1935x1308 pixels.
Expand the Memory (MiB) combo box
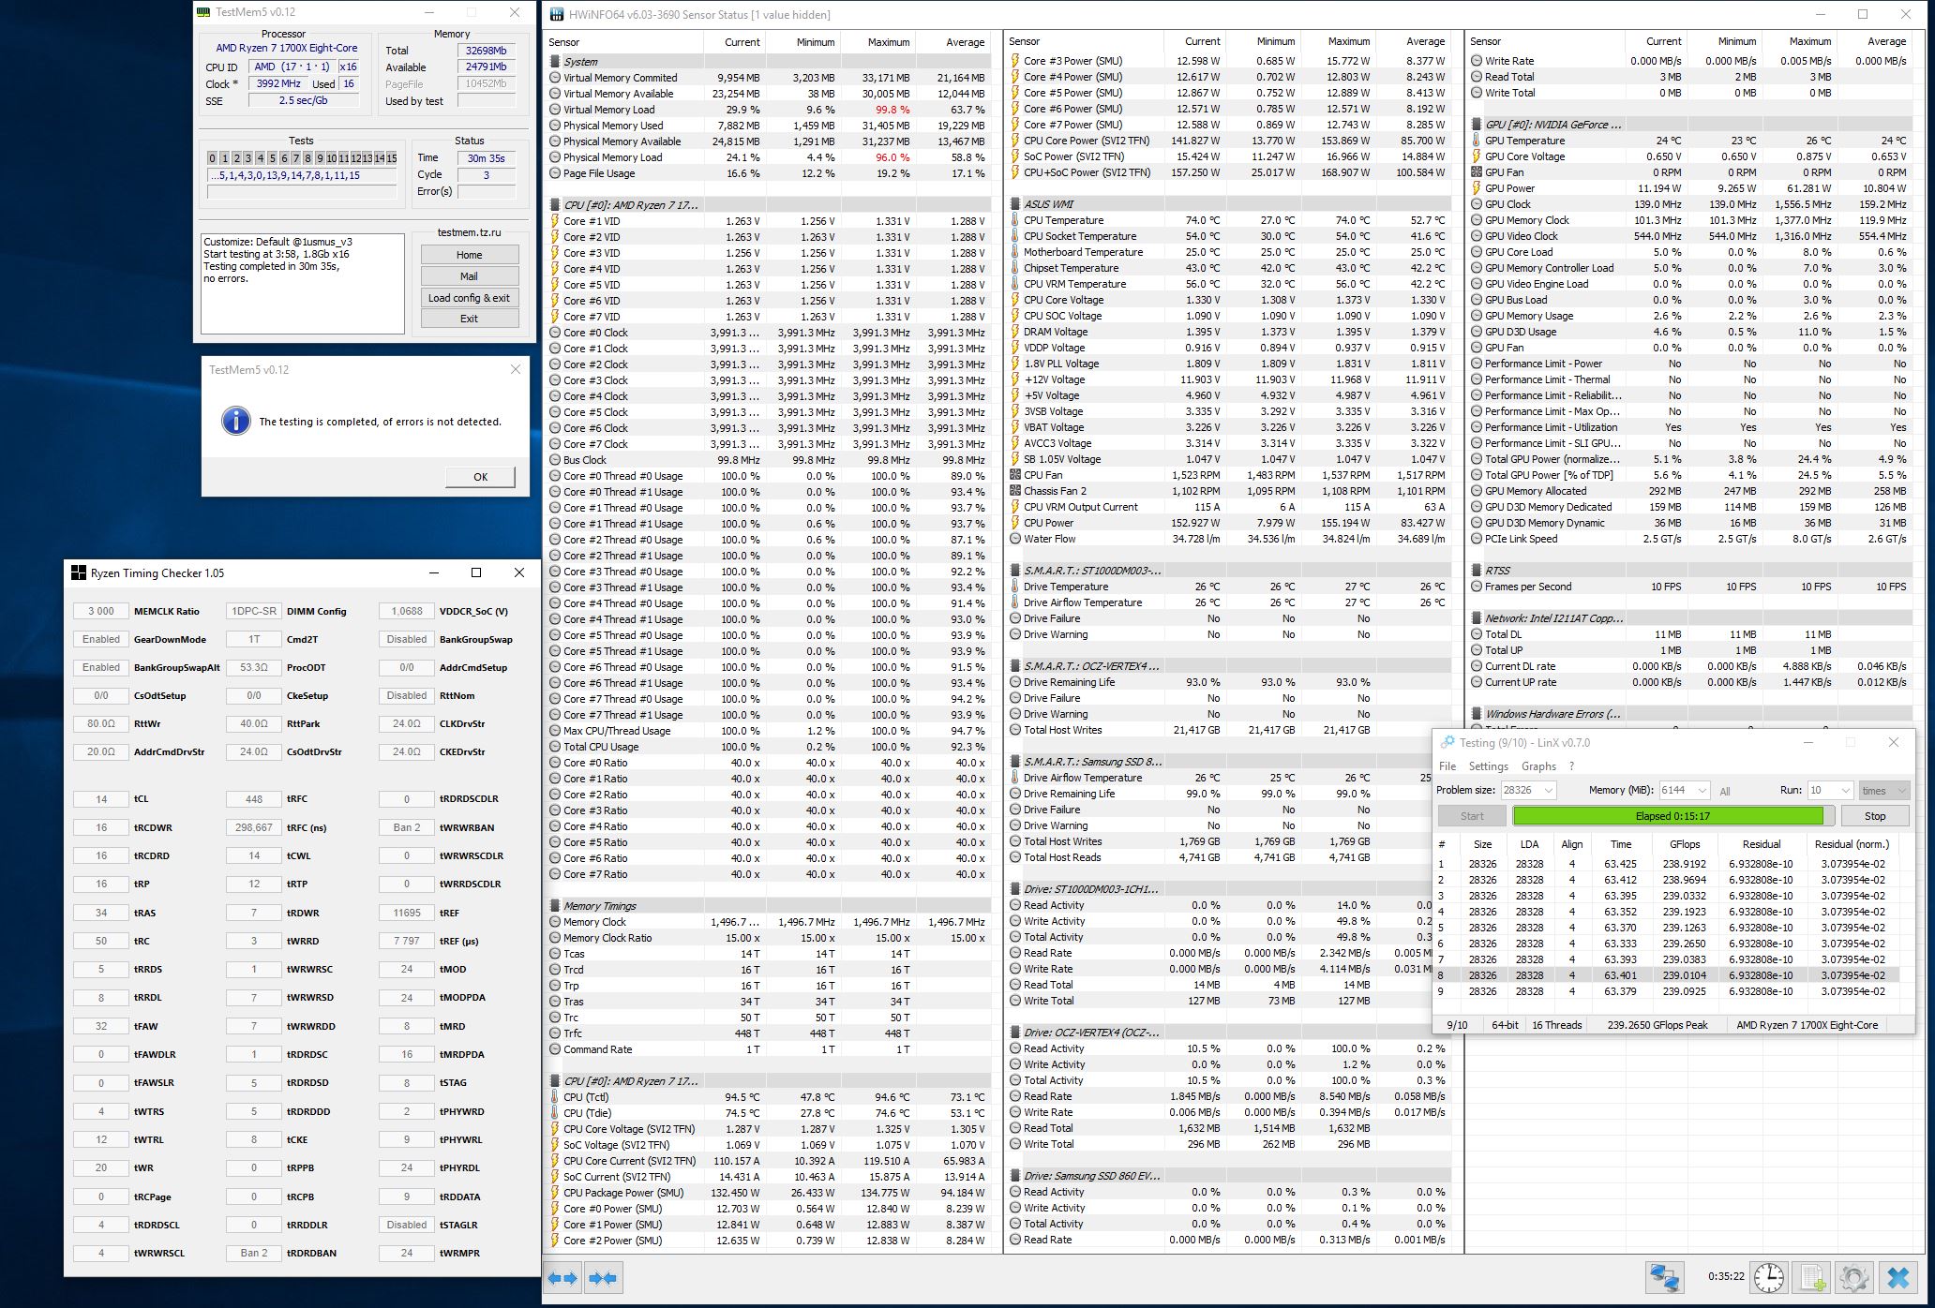pyautogui.click(x=1702, y=790)
